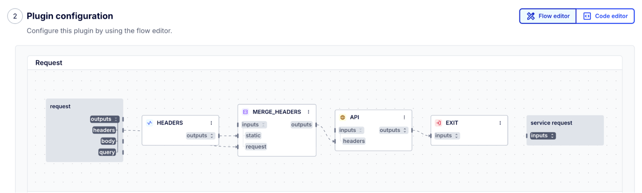Click the headers input of API node

tap(354, 141)
